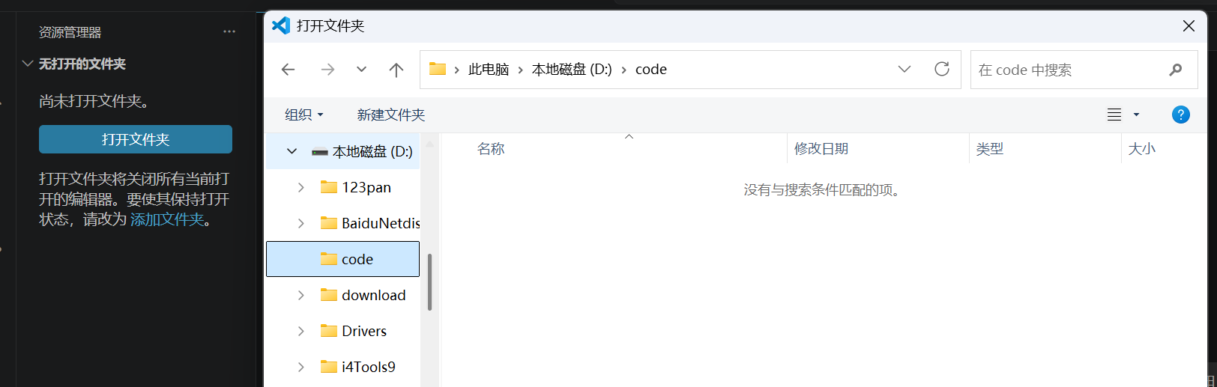Open explorer more actions (…) in VS Code
This screenshot has height=387, width=1217.
229,31
